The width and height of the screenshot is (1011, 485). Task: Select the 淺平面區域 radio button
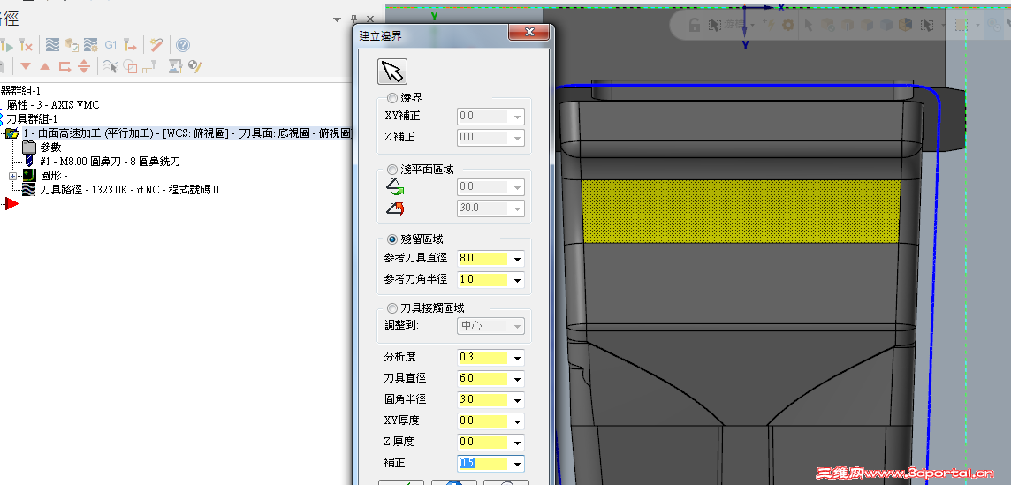[x=392, y=170]
